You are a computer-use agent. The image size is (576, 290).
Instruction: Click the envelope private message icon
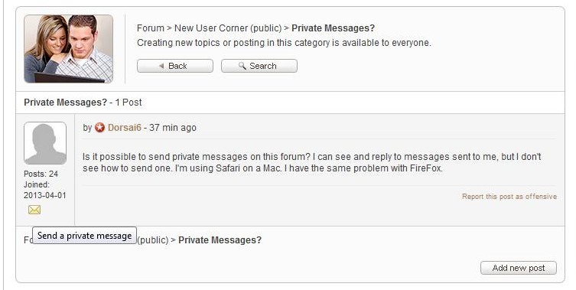pos(34,210)
